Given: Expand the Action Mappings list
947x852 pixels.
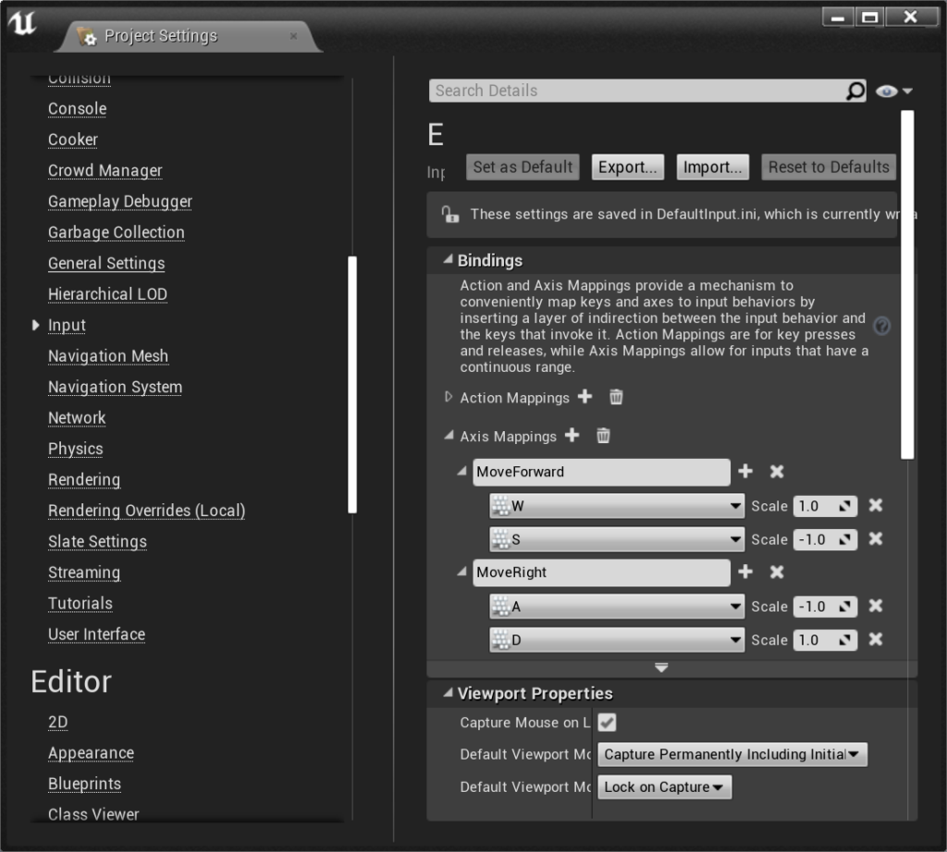Looking at the screenshot, I should pyautogui.click(x=449, y=397).
